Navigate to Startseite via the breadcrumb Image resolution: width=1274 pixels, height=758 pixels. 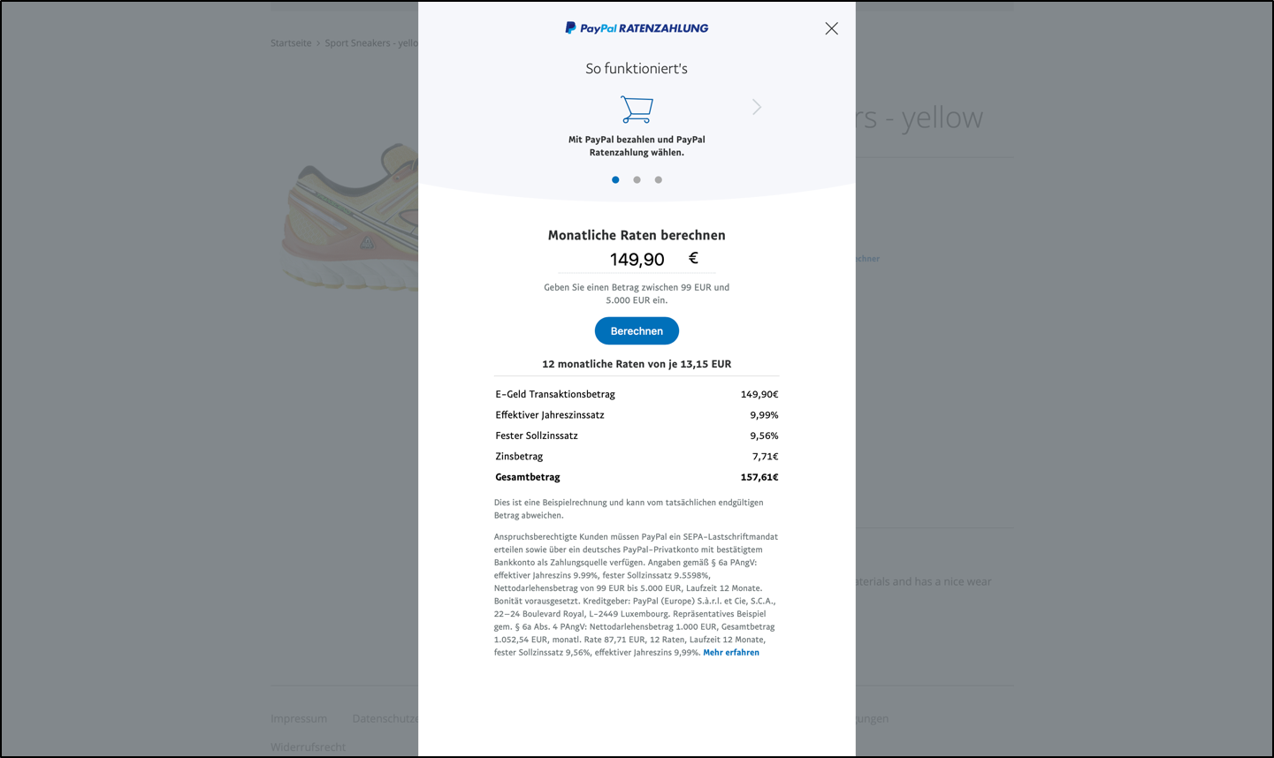pos(291,42)
